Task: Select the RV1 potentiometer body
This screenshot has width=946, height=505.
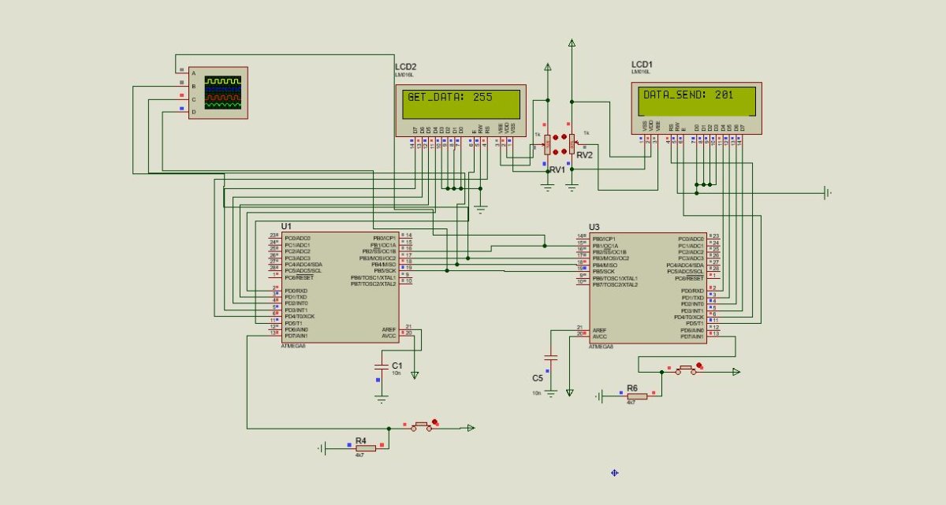Action: click(x=548, y=143)
